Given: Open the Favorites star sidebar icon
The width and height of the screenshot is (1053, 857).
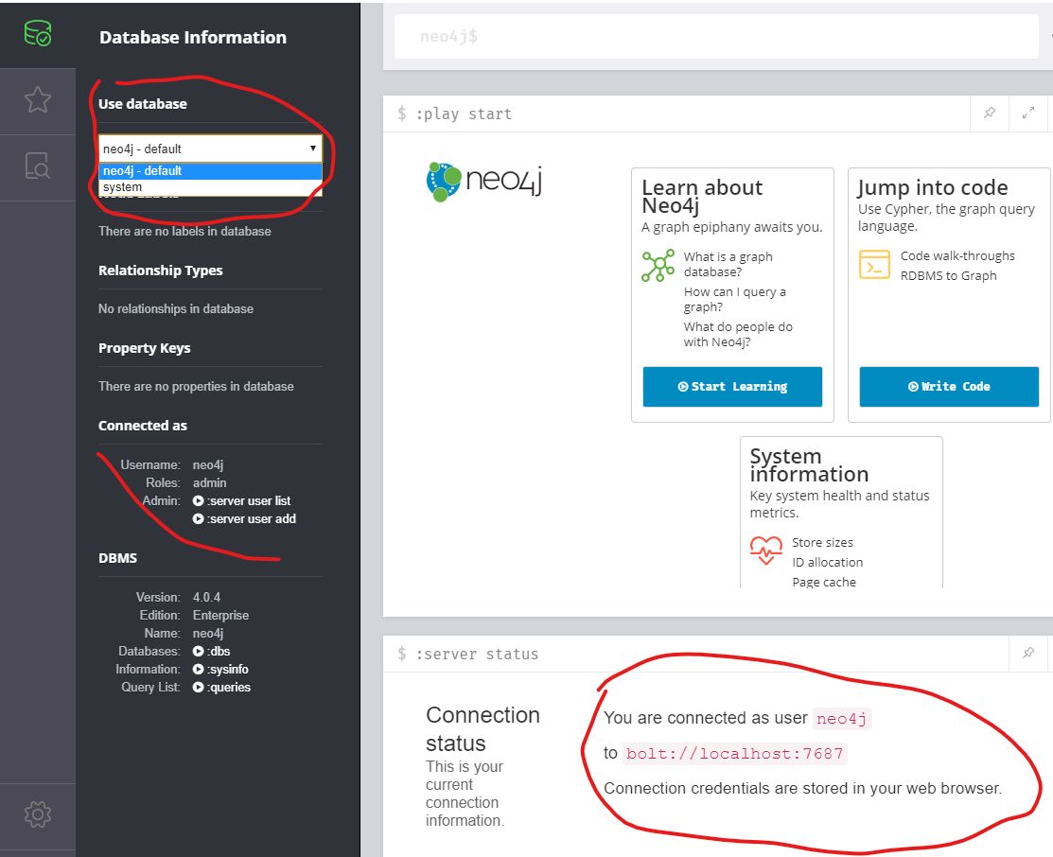Looking at the screenshot, I should (x=38, y=100).
